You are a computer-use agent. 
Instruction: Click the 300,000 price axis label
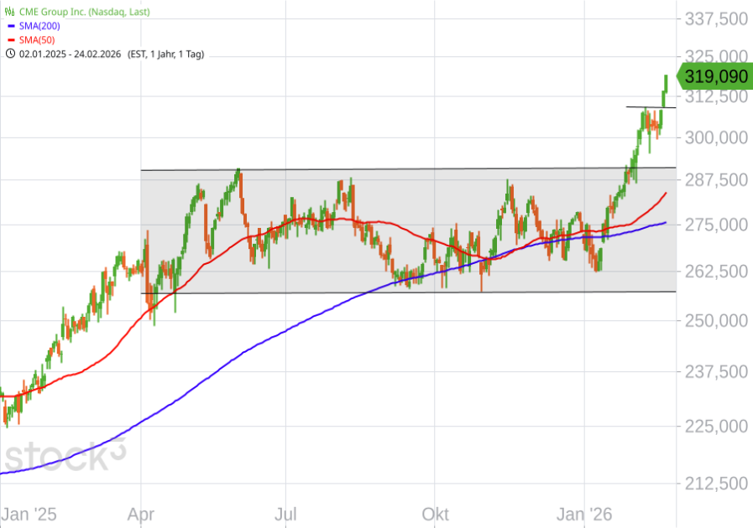coord(715,138)
